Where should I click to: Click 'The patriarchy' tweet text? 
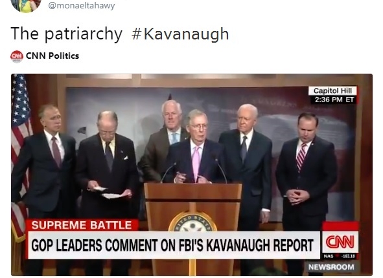(66, 34)
